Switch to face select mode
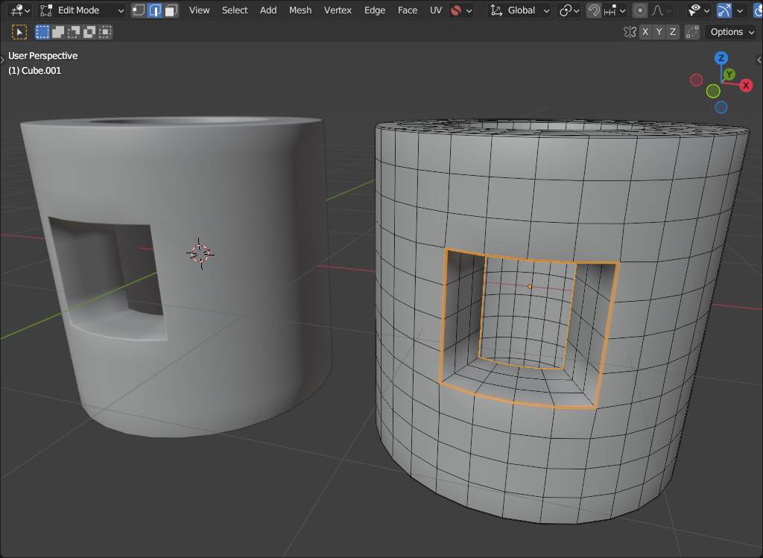Screen dimensions: 763x558 tap(171, 10)
